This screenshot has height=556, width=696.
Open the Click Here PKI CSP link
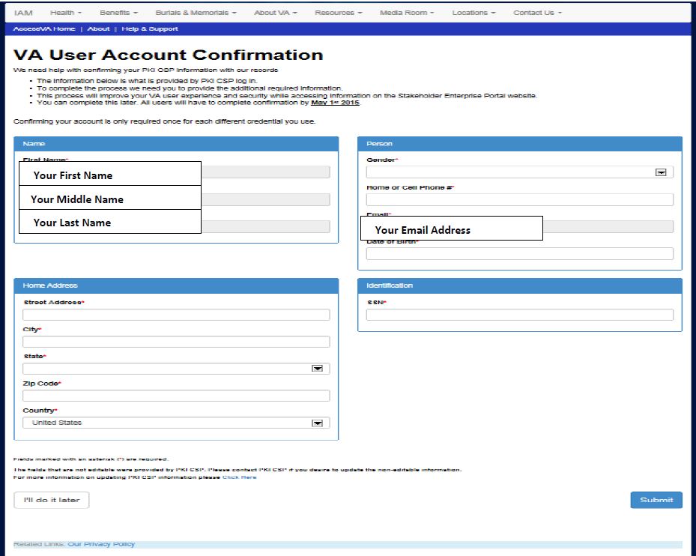click(x=239, y=477)
